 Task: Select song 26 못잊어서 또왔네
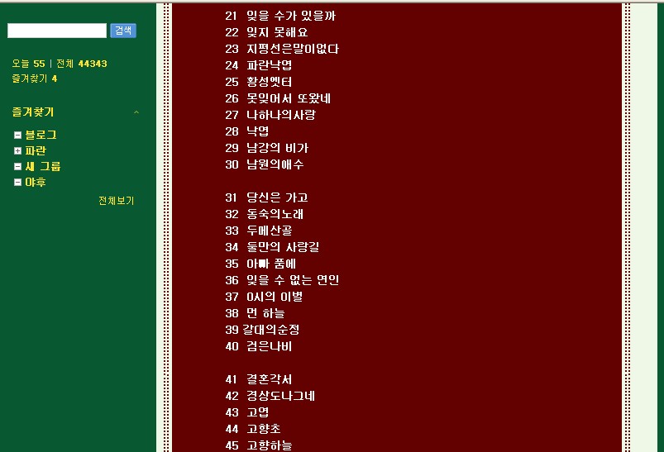coord(278,98)
